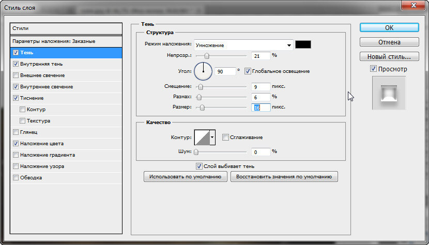Enable the Контур sub-effect checkbox

22,110
